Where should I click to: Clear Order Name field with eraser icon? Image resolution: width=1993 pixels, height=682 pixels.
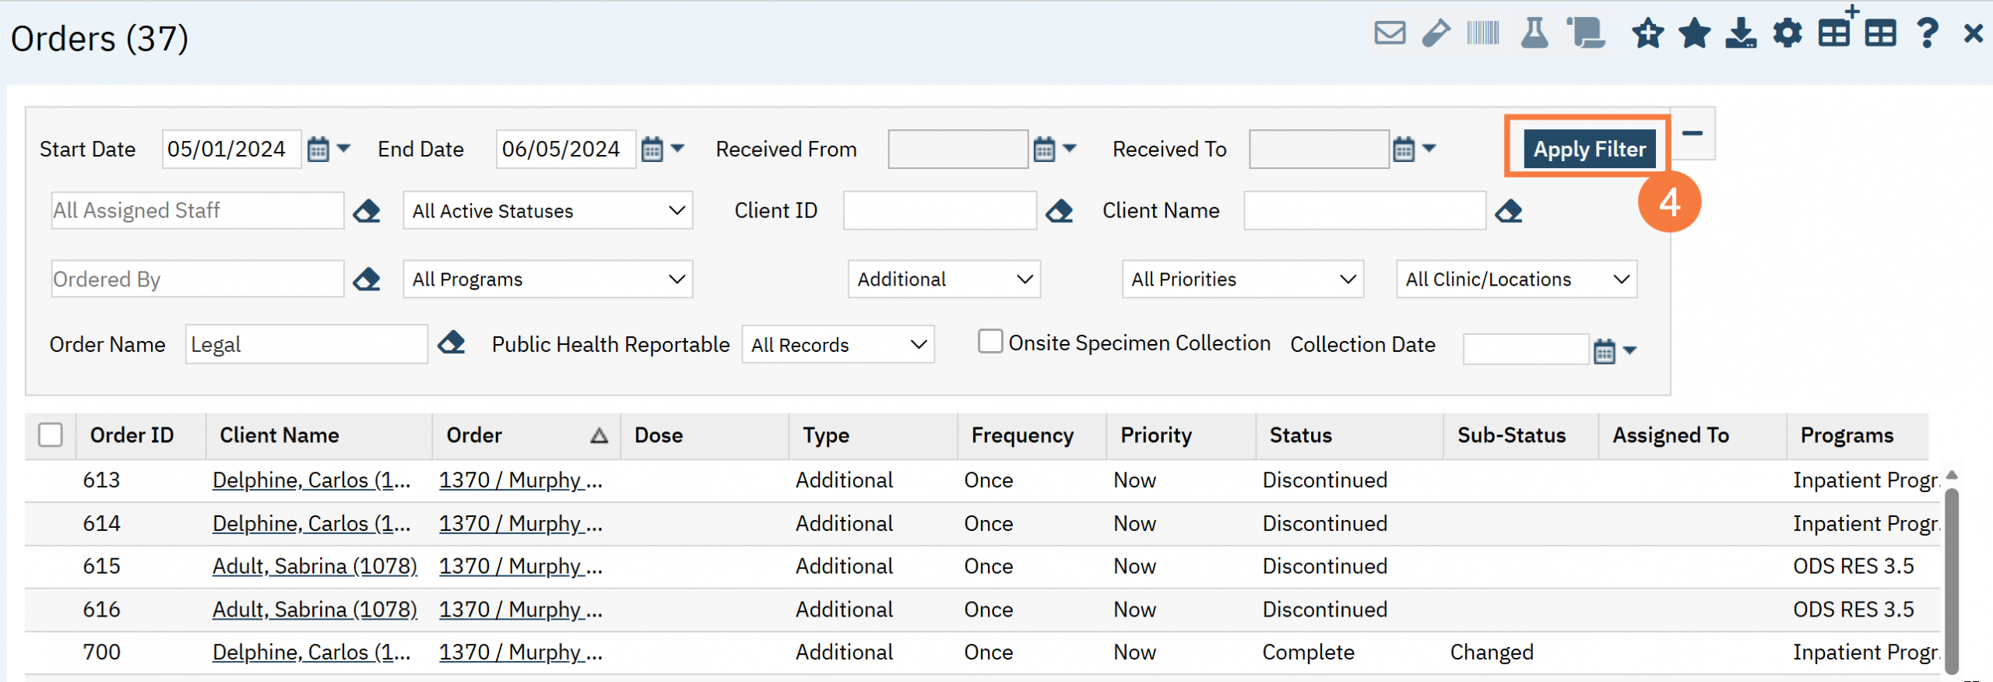[x=452, y=343]
